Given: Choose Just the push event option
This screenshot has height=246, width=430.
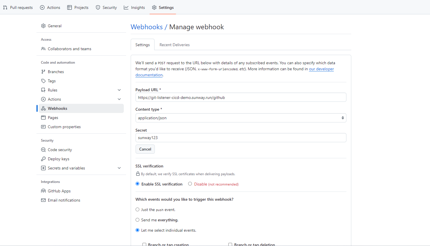Looking at the screenshot, I should pyautogui.click(x=138, y=210).
